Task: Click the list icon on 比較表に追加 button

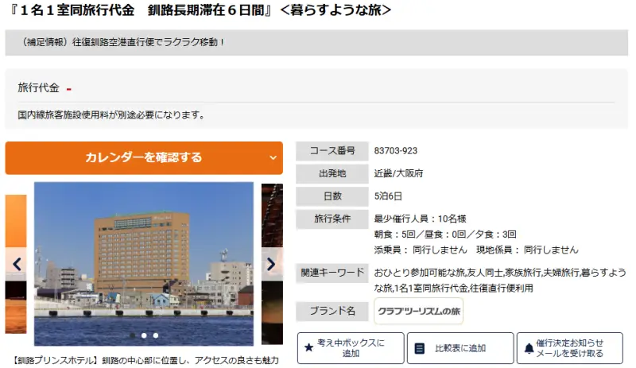Action: click(x=420, y=348)
